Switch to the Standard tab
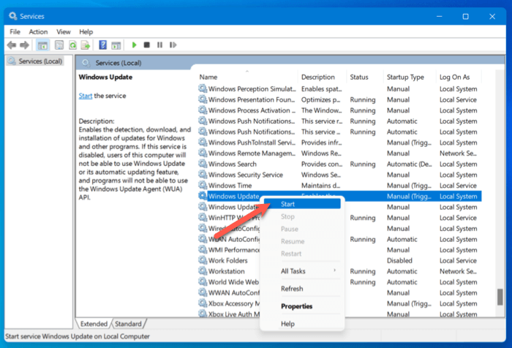This screenshot has width=512, height=348. click(128, 323)
